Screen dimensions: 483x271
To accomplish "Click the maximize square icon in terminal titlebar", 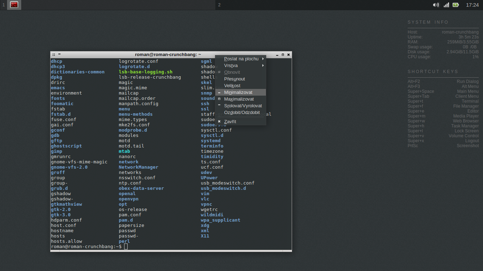I will point(283,55).
